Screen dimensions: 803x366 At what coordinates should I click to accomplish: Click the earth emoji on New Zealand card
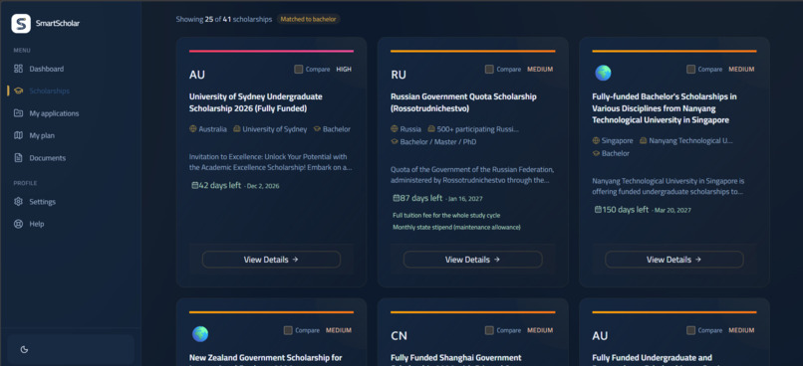pos(200,334)
